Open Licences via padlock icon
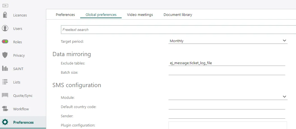 (5, 15)
